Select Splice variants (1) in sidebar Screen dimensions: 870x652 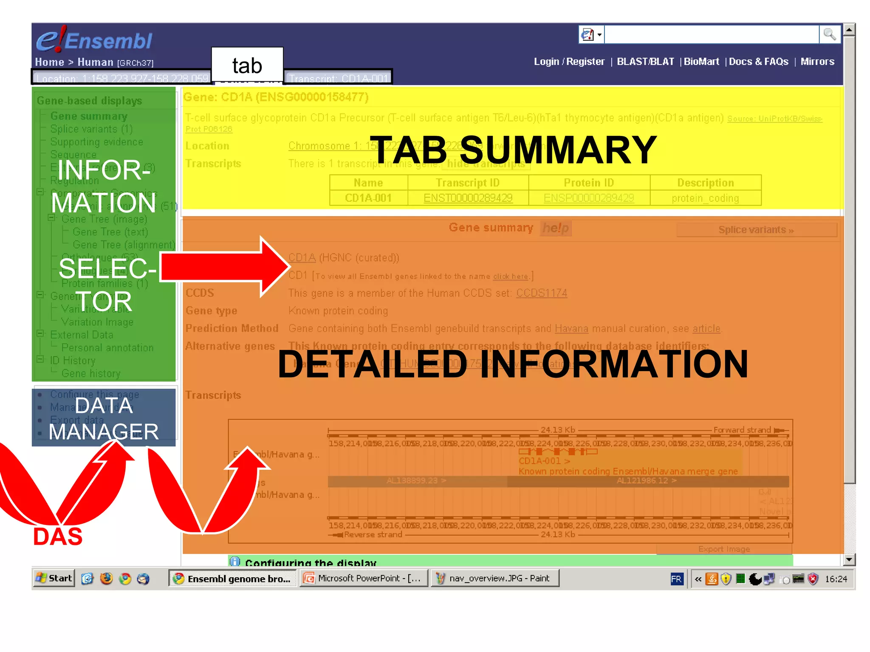click(x=91, y=129)
